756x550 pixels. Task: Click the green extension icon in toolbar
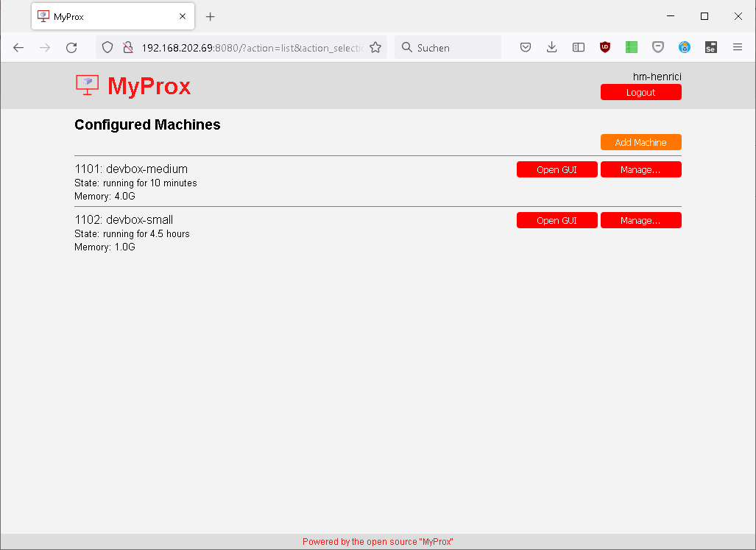(x=631, y=46)
